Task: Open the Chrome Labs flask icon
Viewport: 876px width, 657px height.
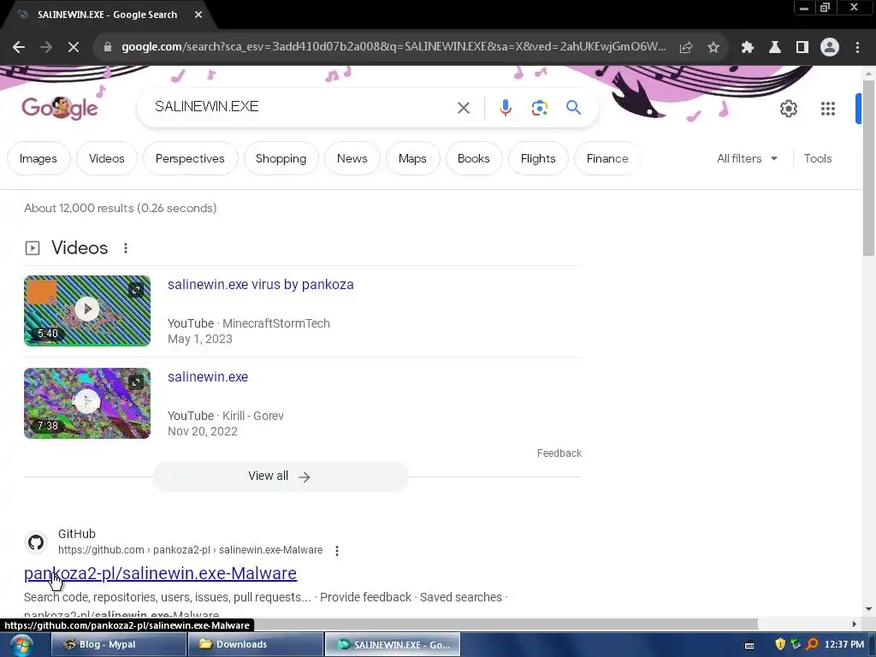Action: tap(775, 47)
